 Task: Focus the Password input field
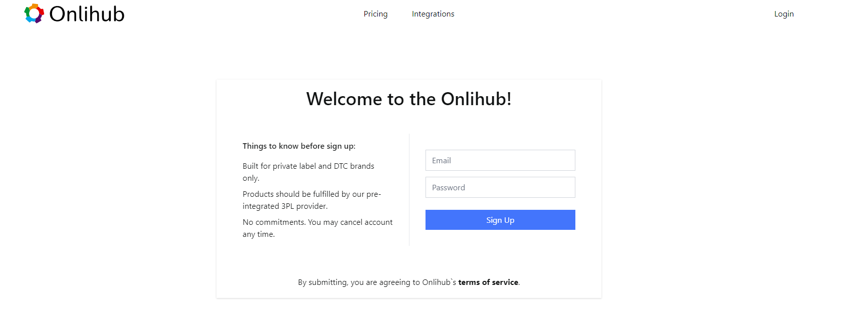tap(500, 187)
